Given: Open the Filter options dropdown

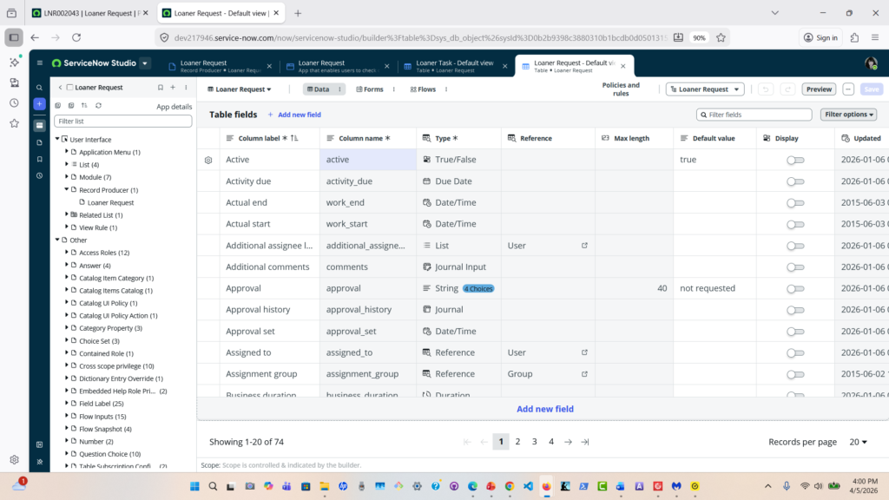Looking at the screenshot, I should pos(847,115).
